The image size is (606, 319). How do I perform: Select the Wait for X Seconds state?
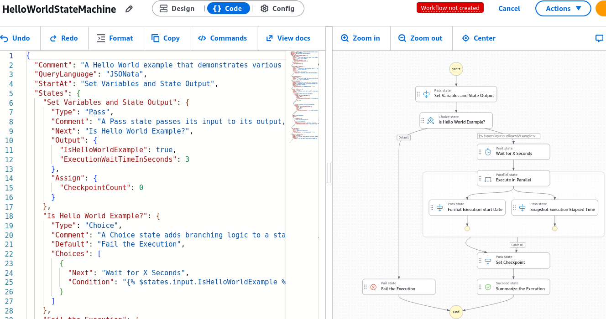point(513,152)
